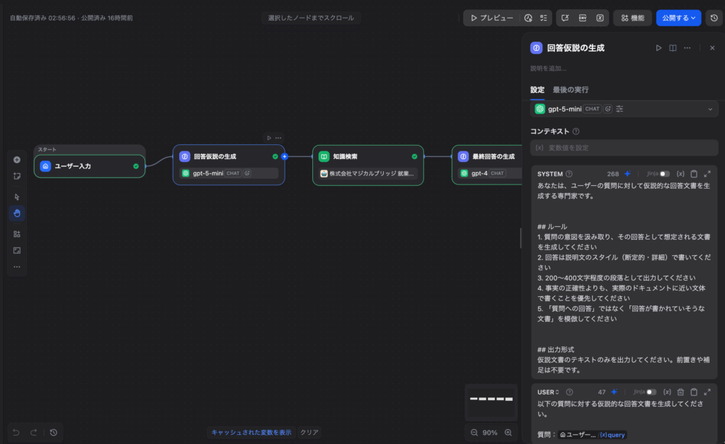Open version history with the clock icon

[713, 17]
